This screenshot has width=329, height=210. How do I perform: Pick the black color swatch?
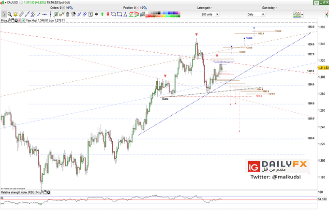(159, 13)
